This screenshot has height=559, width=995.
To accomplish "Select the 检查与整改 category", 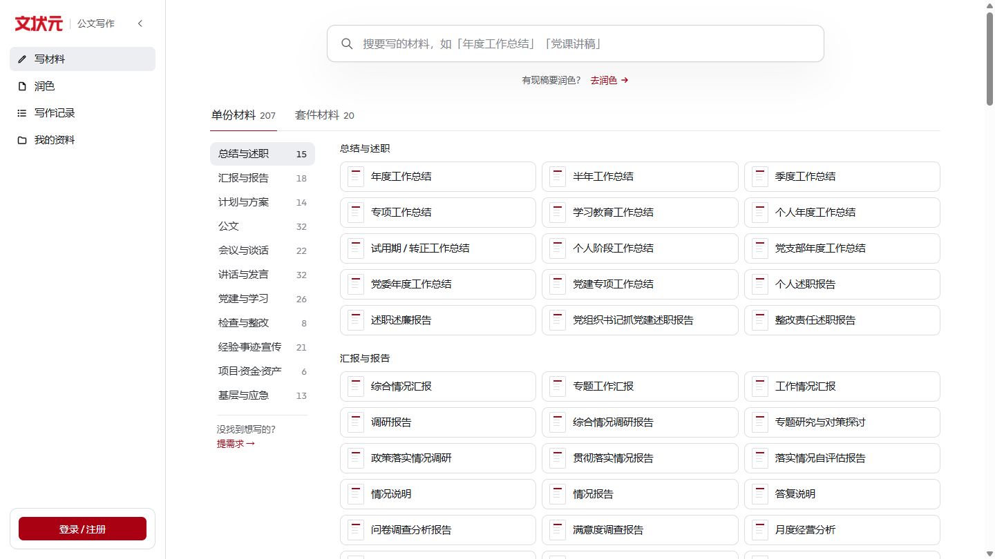I will [x=263, y=323].
